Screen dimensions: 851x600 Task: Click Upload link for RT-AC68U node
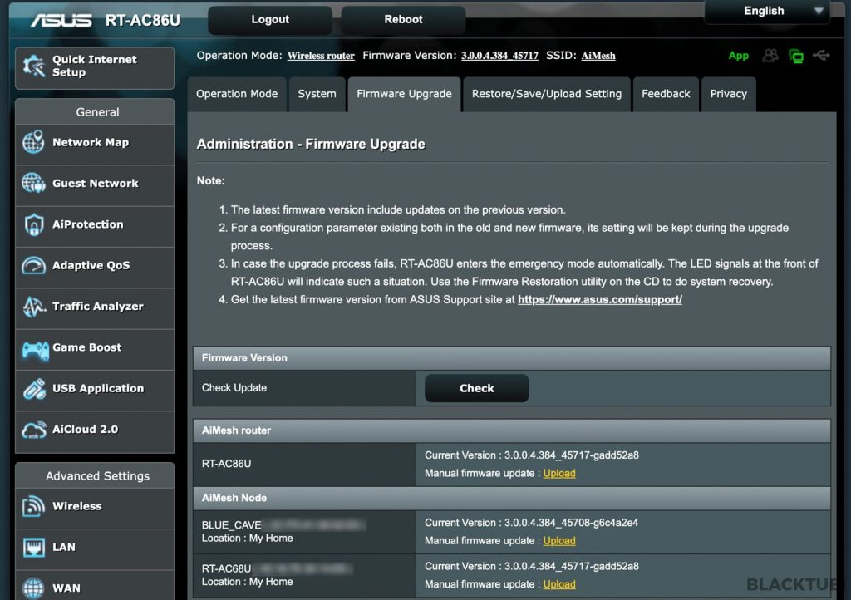point(559,584)
